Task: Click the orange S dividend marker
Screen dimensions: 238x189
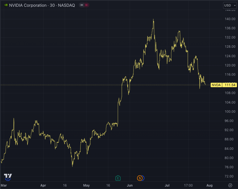Action: pos(140,178)
